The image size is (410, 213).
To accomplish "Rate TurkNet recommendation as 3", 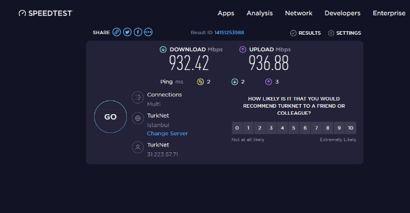I will click(x=271, y=128).
